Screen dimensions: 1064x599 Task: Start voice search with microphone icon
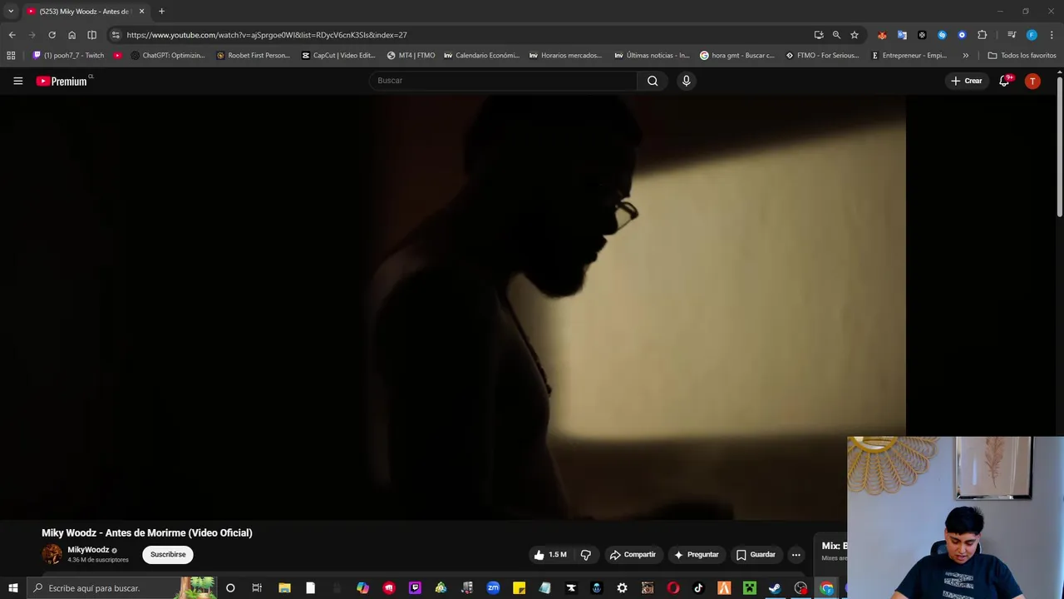(x=686, y=81)
